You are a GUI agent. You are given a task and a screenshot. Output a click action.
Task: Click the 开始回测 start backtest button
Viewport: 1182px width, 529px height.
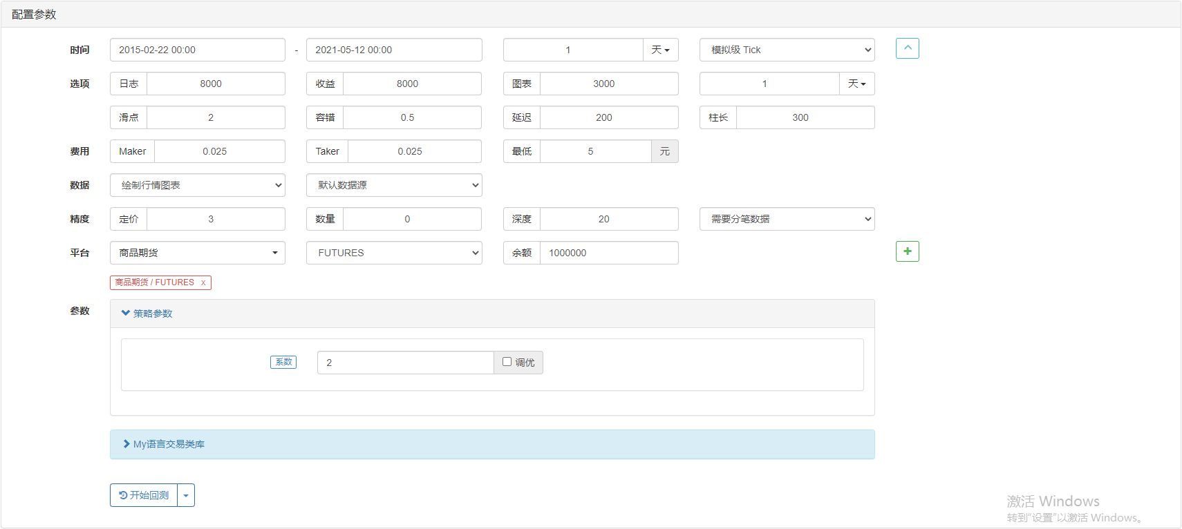click(144, 495)
